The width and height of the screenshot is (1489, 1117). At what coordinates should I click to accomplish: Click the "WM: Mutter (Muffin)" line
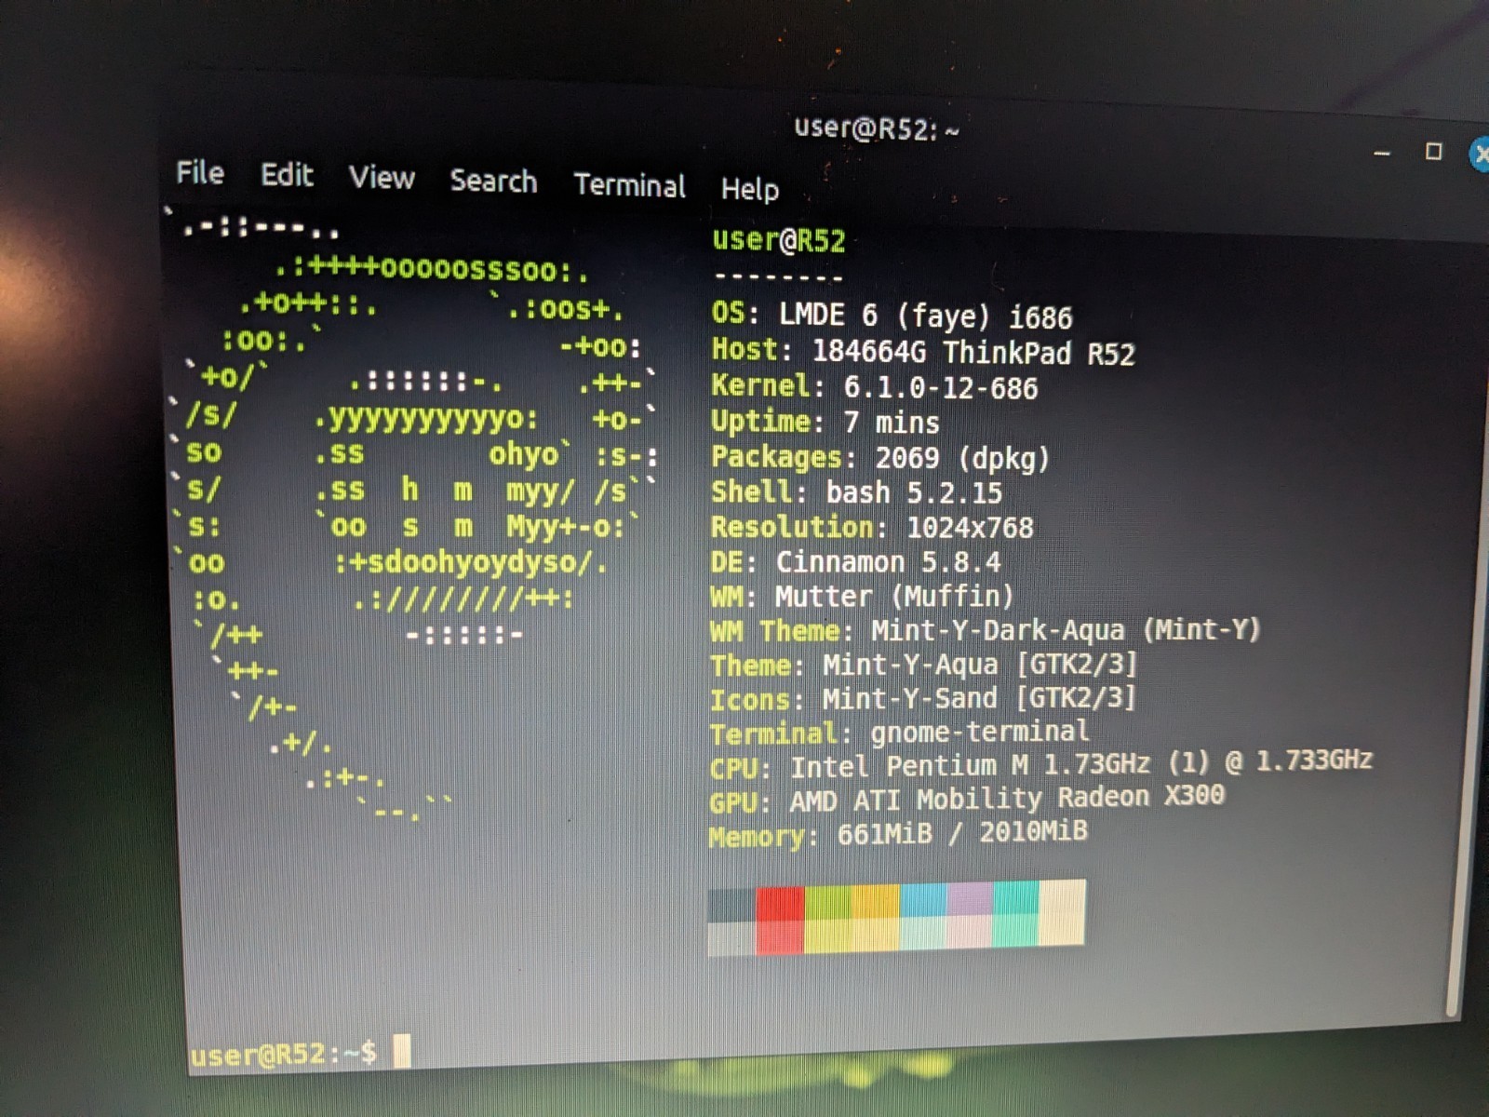coord(861,596)
